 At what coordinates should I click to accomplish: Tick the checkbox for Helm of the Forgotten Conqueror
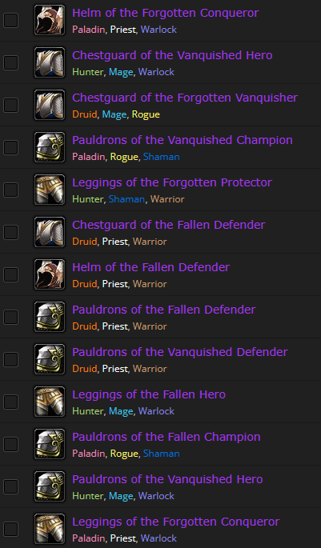pyautogui.click(x=10, y=20)
